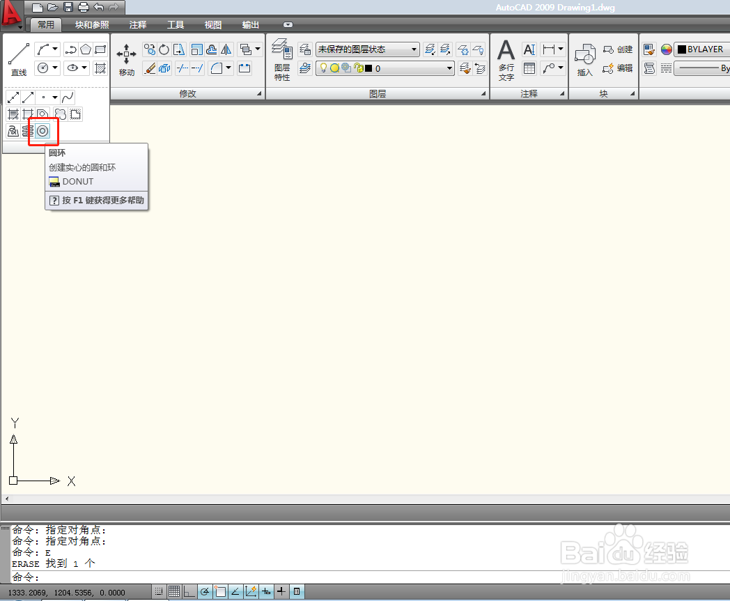The height and width of the screenshot is (601, 730).
Task: Click the 编辑 block button
Action: pos(618,68)
